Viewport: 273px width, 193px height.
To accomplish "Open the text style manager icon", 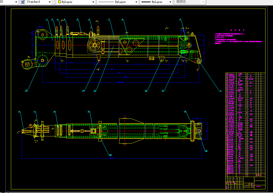I will 23,2.
